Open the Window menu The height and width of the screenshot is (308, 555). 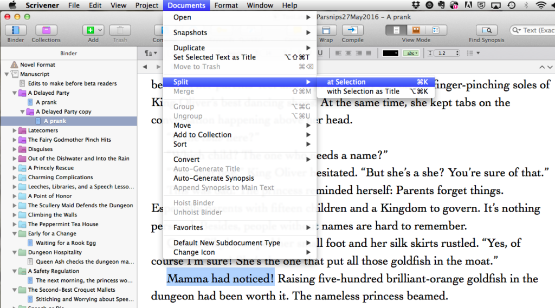tap(260, 5)
